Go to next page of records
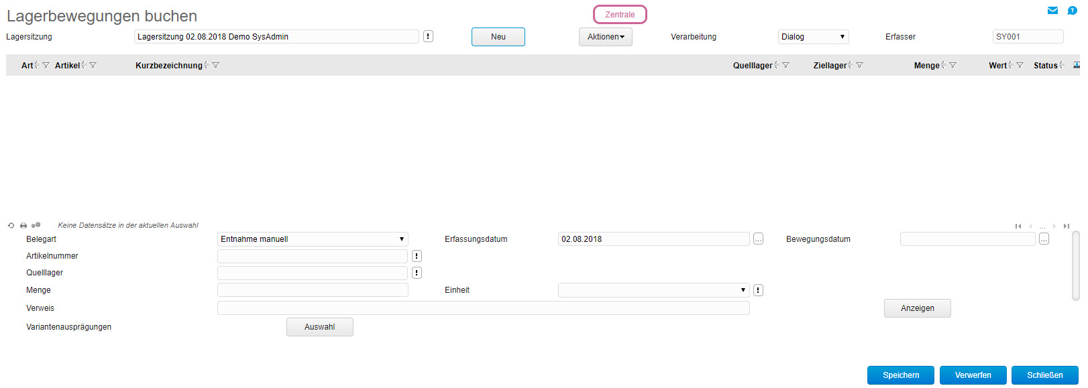Viewport: 1088px width, 388px height. [x=1054, y=227]
